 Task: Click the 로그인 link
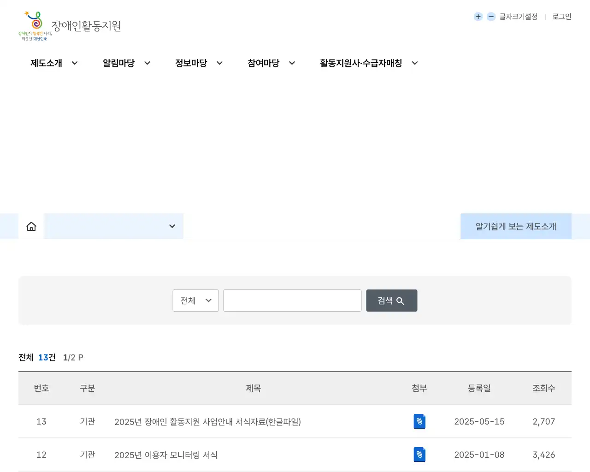[x=561, y=17]
